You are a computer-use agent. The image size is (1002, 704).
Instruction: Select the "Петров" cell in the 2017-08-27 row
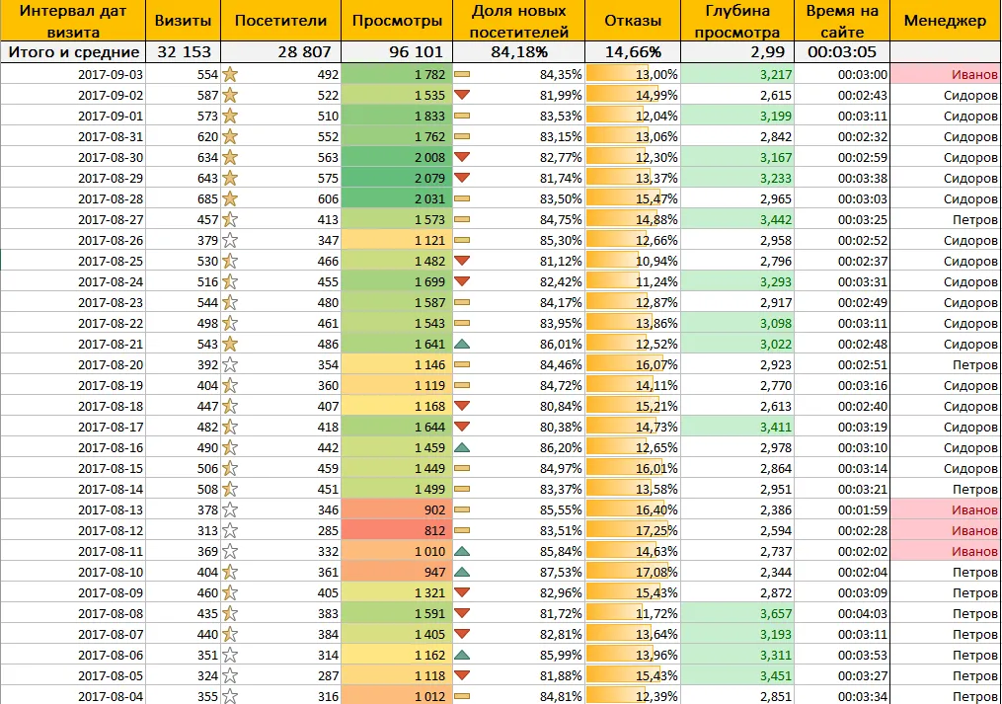click(x=946, y=220)
